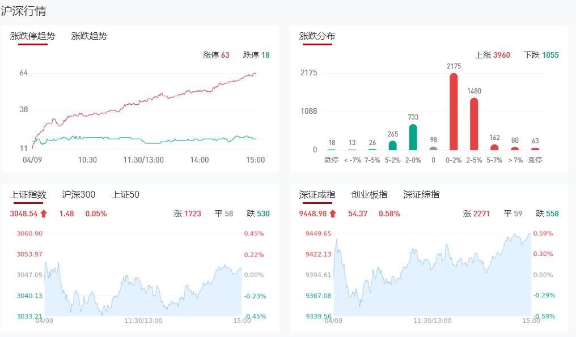The width and height of the screenshot is (576, 337).
Task: Click the red 2-5% bar showing 1480
Action: 474,124
